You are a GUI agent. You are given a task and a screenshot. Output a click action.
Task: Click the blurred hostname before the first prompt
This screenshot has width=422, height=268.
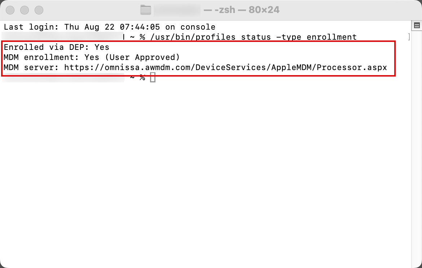tap(61, 37)
